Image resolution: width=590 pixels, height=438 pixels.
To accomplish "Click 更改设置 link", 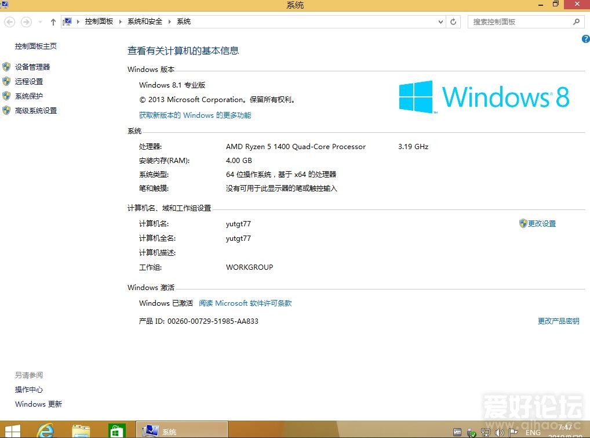I will pyautogui.click(x=542, y=224).
